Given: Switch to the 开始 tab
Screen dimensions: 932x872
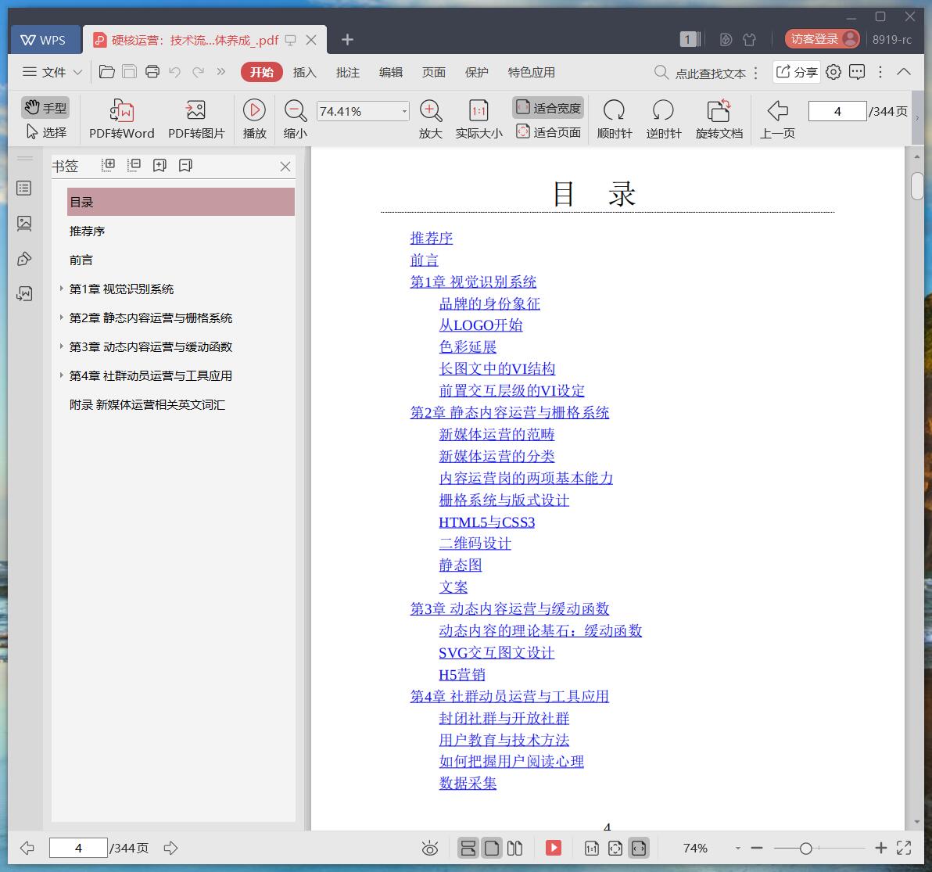Looking at the screenshot, I should click(x=261, y=72).
